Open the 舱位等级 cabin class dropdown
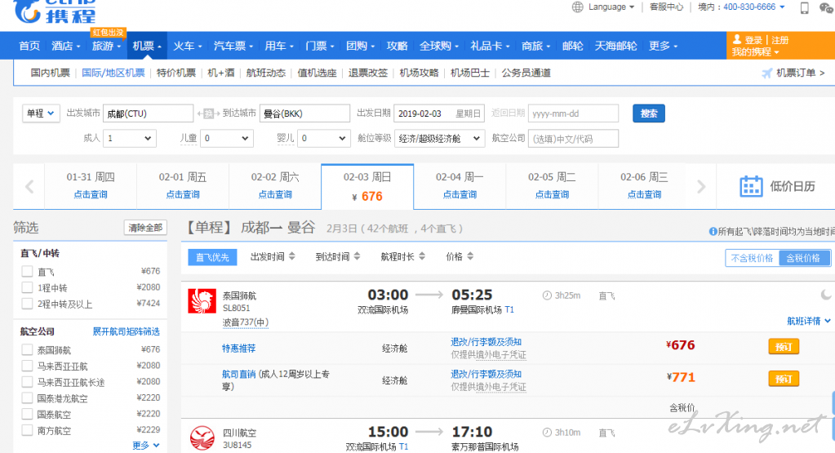This screenshot has height=453, width=835. 440,139
